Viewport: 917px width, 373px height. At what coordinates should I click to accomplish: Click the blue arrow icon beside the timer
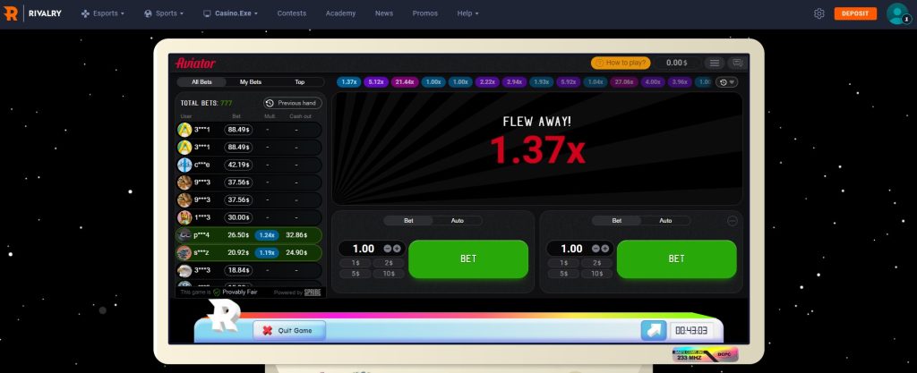(653, 330)
